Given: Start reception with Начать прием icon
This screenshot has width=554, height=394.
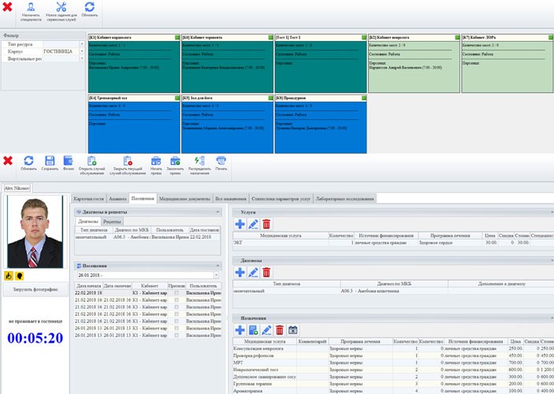Looking at the screenshot, I should [156, 162].
